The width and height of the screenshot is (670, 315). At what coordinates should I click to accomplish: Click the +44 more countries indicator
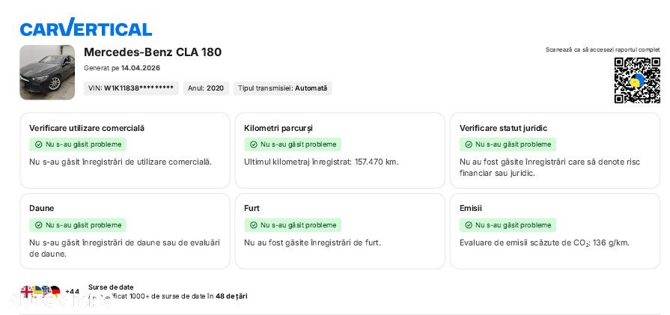pyautogui.click(x=72, y=292)
